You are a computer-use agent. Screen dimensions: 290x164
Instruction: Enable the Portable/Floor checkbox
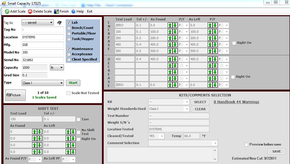69,34
